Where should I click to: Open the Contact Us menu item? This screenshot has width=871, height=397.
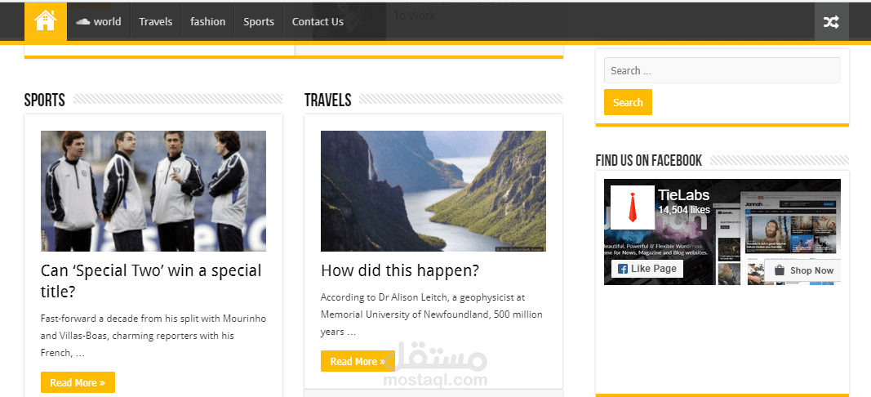318,22
